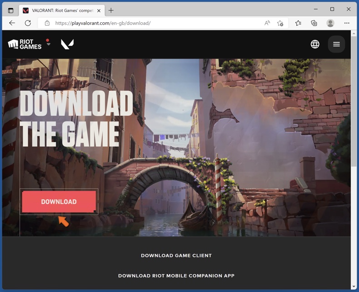
Task: Click DOWNLOAD RIOT MOBILE COMPANION APP link
Action: click(x=176, y=276)
